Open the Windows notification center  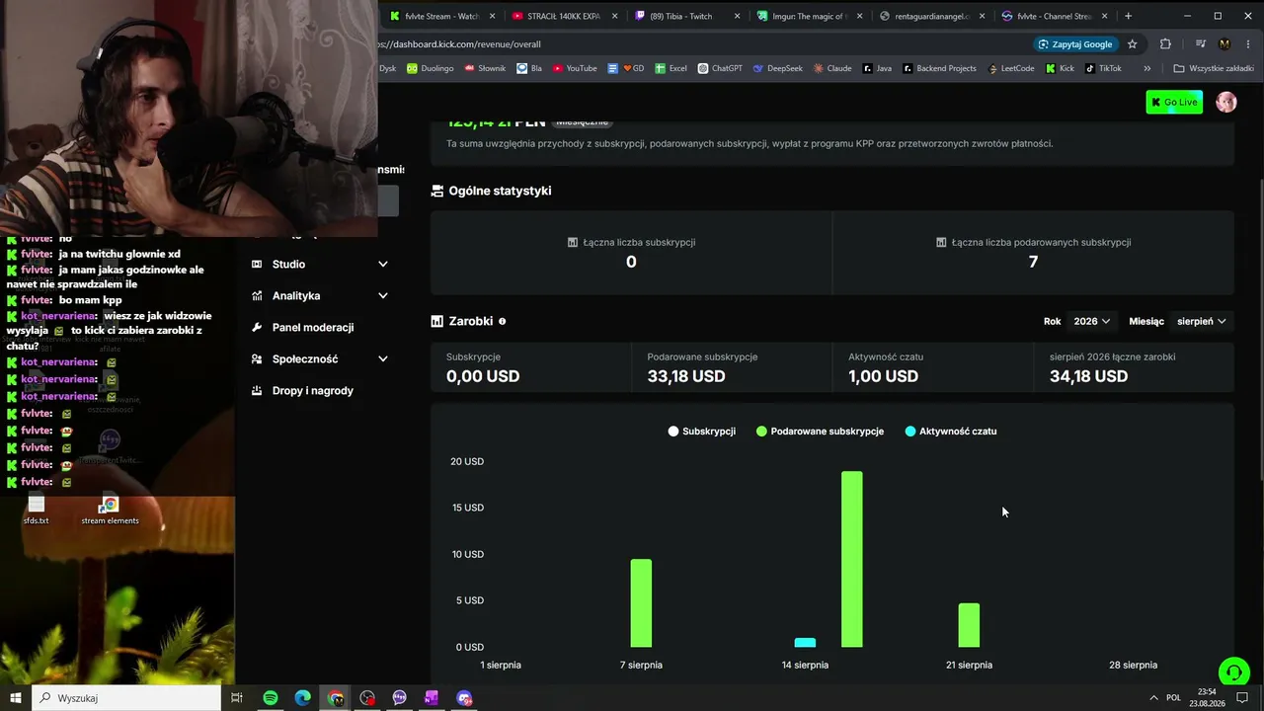click(1242, 698)
